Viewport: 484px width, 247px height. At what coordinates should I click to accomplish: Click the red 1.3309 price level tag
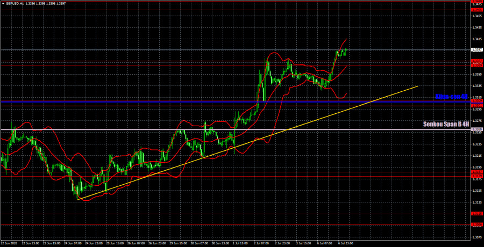pos(477,101)
